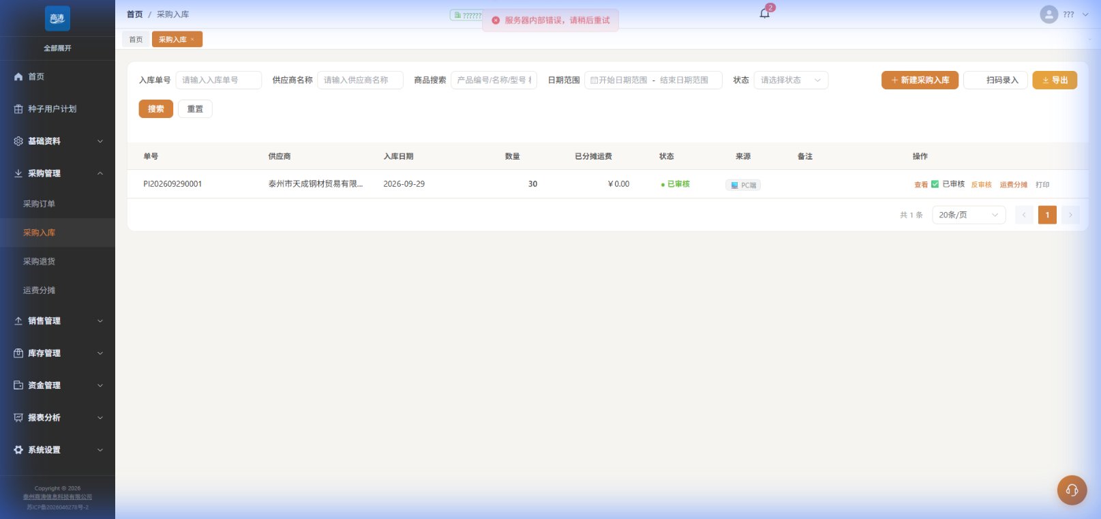
Task: Click the 首页 breadcrumb link
Action: click(x=135, y=14)
